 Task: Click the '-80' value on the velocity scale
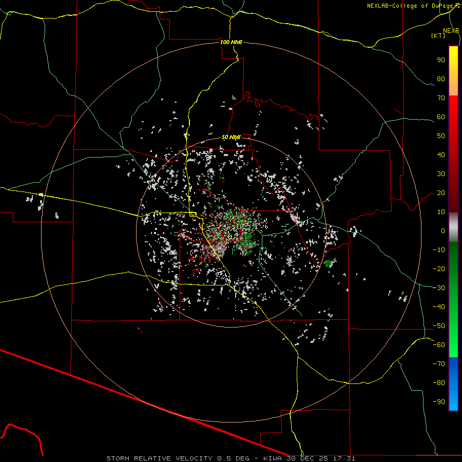(439, 383)
